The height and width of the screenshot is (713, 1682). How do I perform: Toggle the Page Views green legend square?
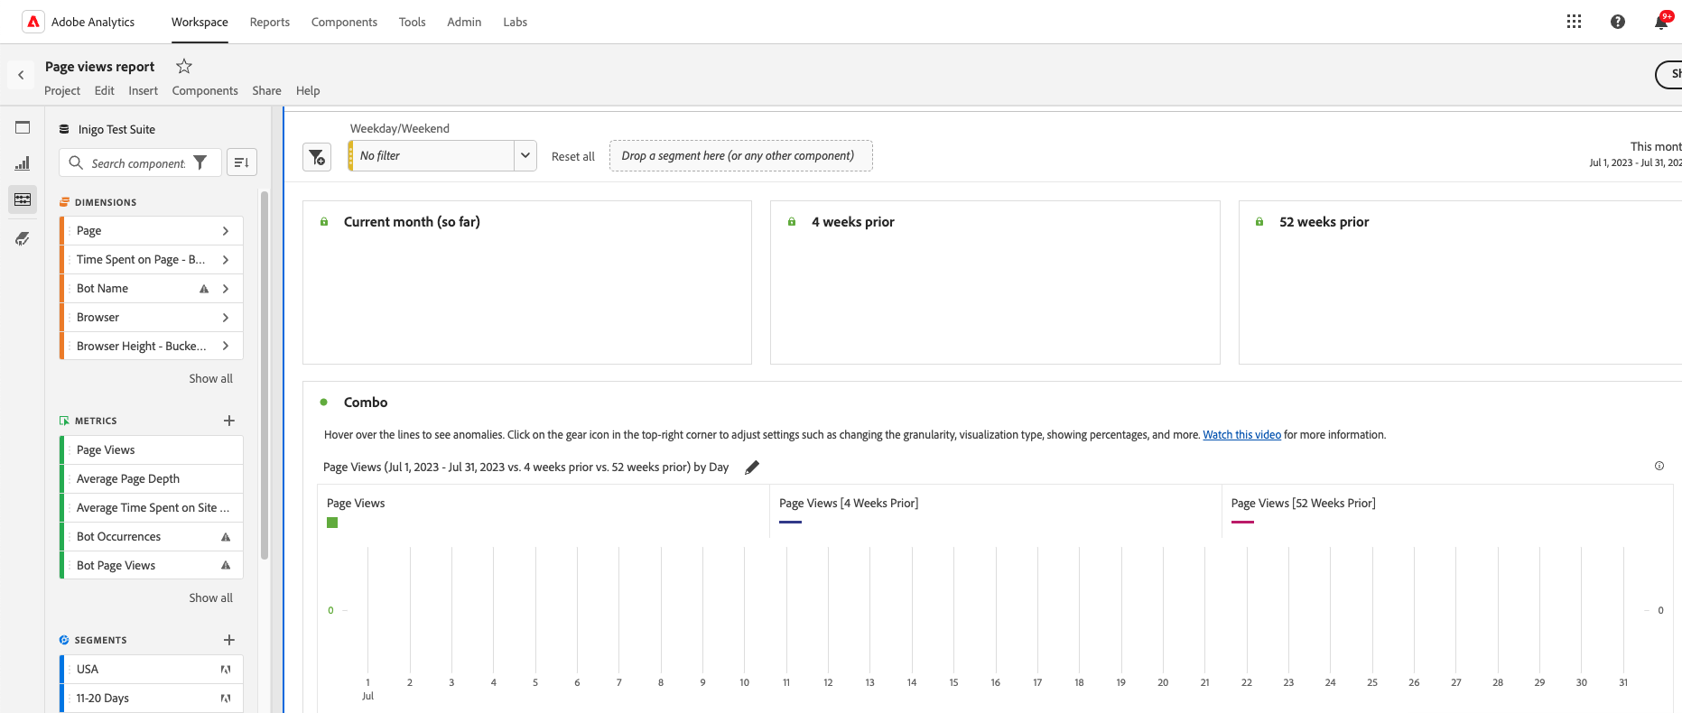(x=332, y=523)
